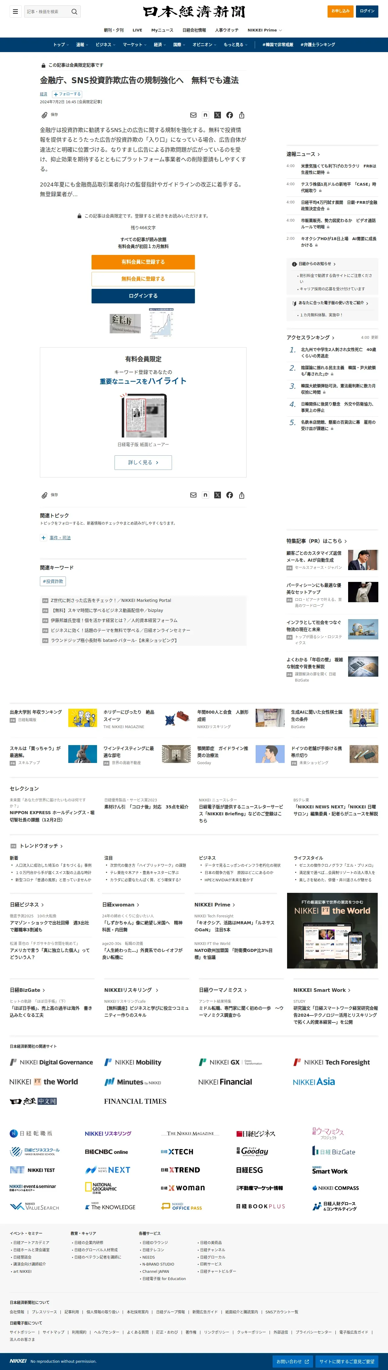This screenshot has width=388, height=1370.
Task: Open the アクセスランキング section heading
Action: coord(311,338)
